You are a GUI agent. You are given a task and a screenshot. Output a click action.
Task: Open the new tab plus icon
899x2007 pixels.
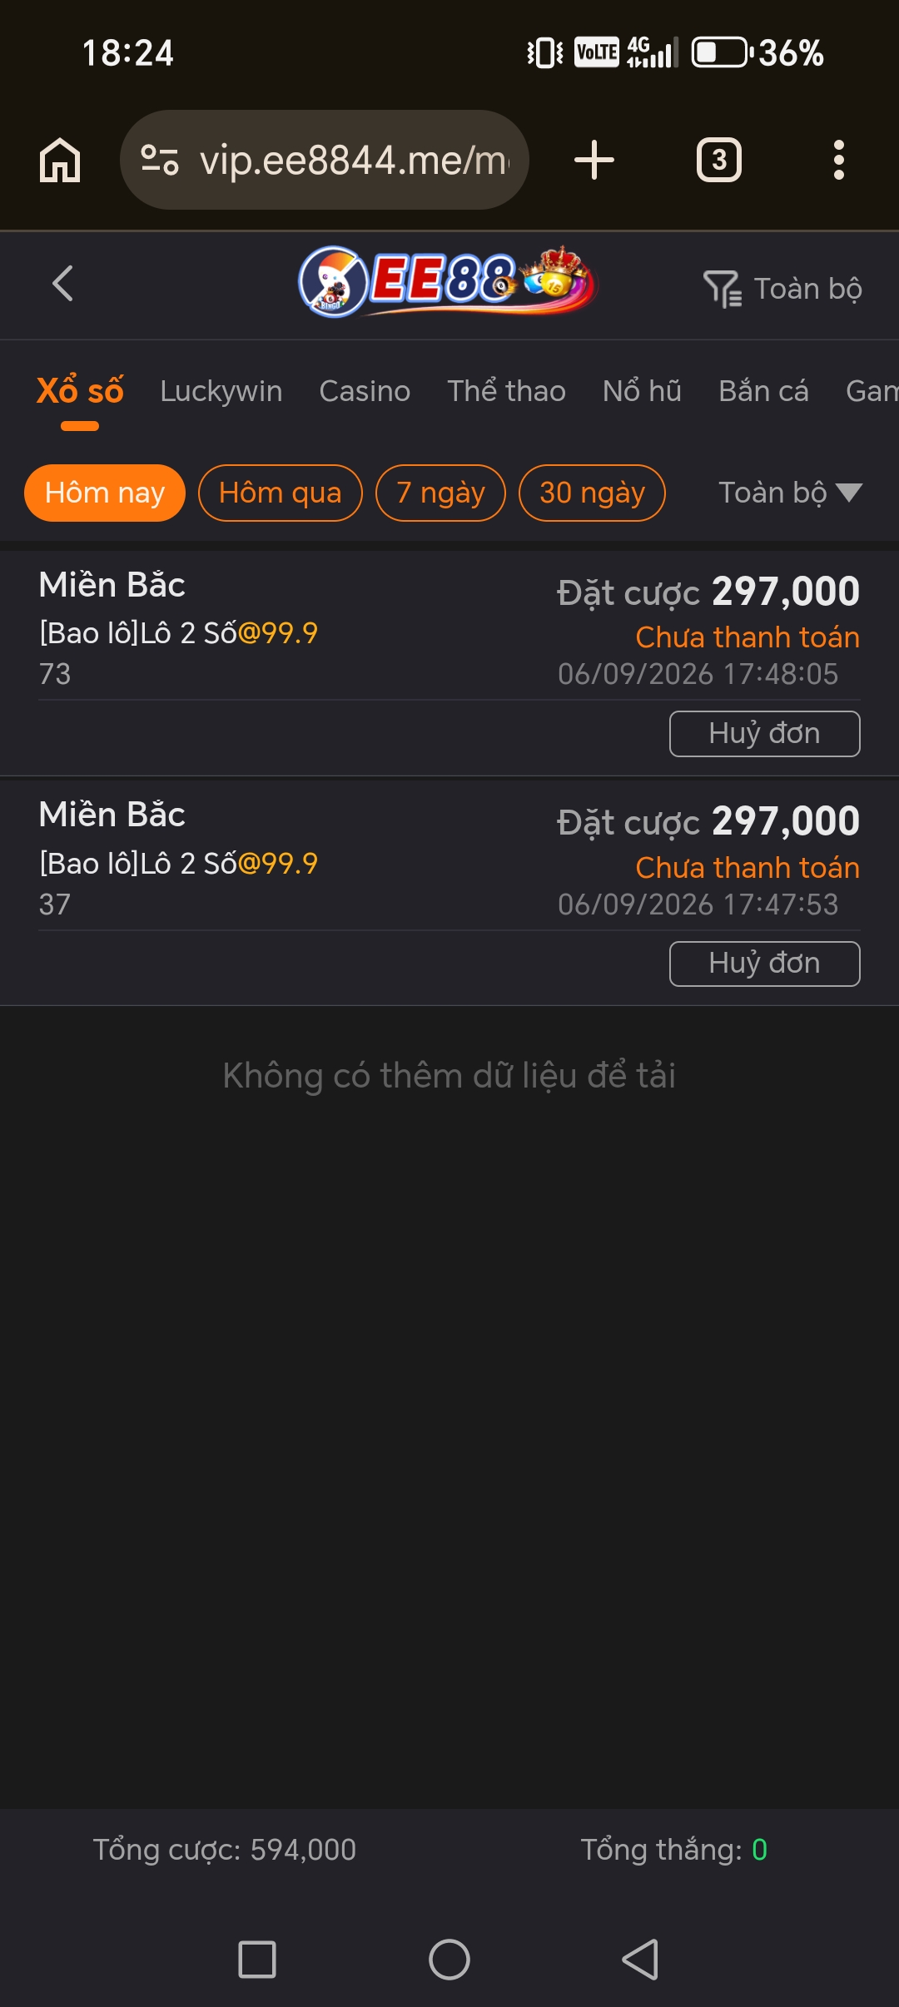click(594, 160)
